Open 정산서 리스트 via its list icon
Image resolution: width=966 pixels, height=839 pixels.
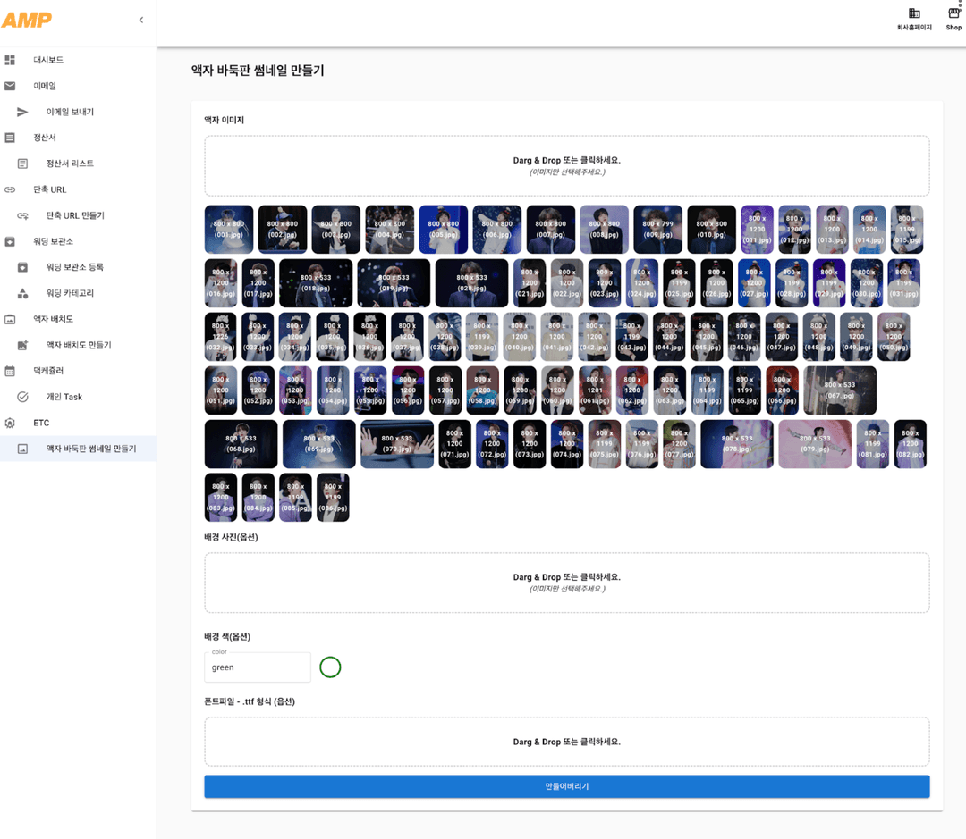point(24,163)
